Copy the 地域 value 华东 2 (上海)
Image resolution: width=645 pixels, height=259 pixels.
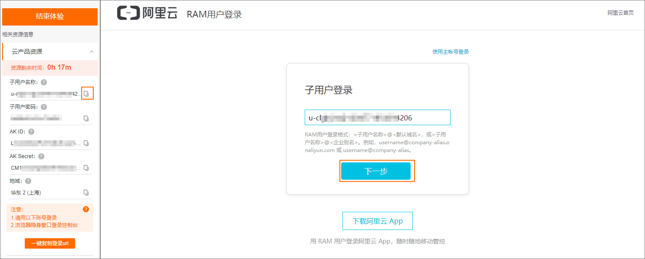[86, 192]
